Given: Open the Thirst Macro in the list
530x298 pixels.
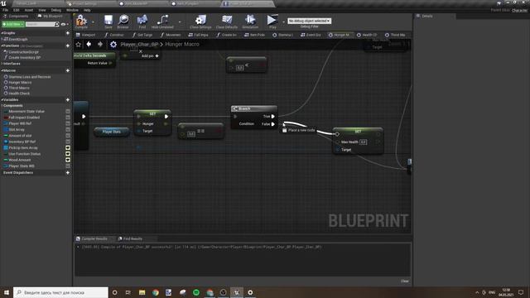Looking at the screenshot, I should (19, 88).
